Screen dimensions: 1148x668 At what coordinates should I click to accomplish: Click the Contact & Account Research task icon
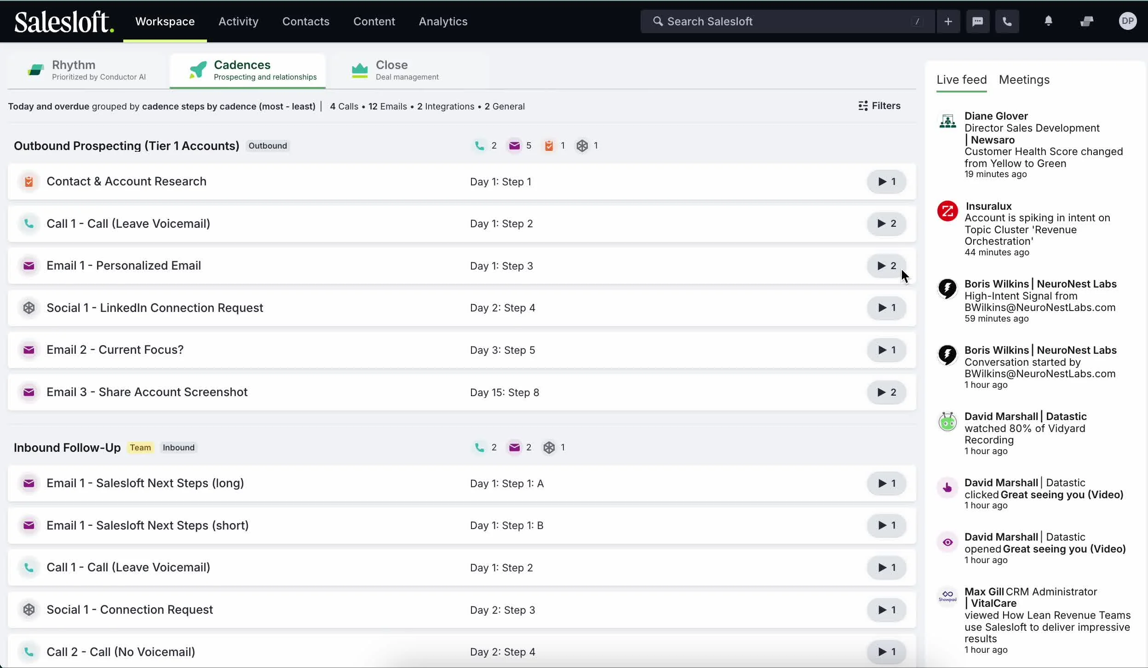coord(29,182)
